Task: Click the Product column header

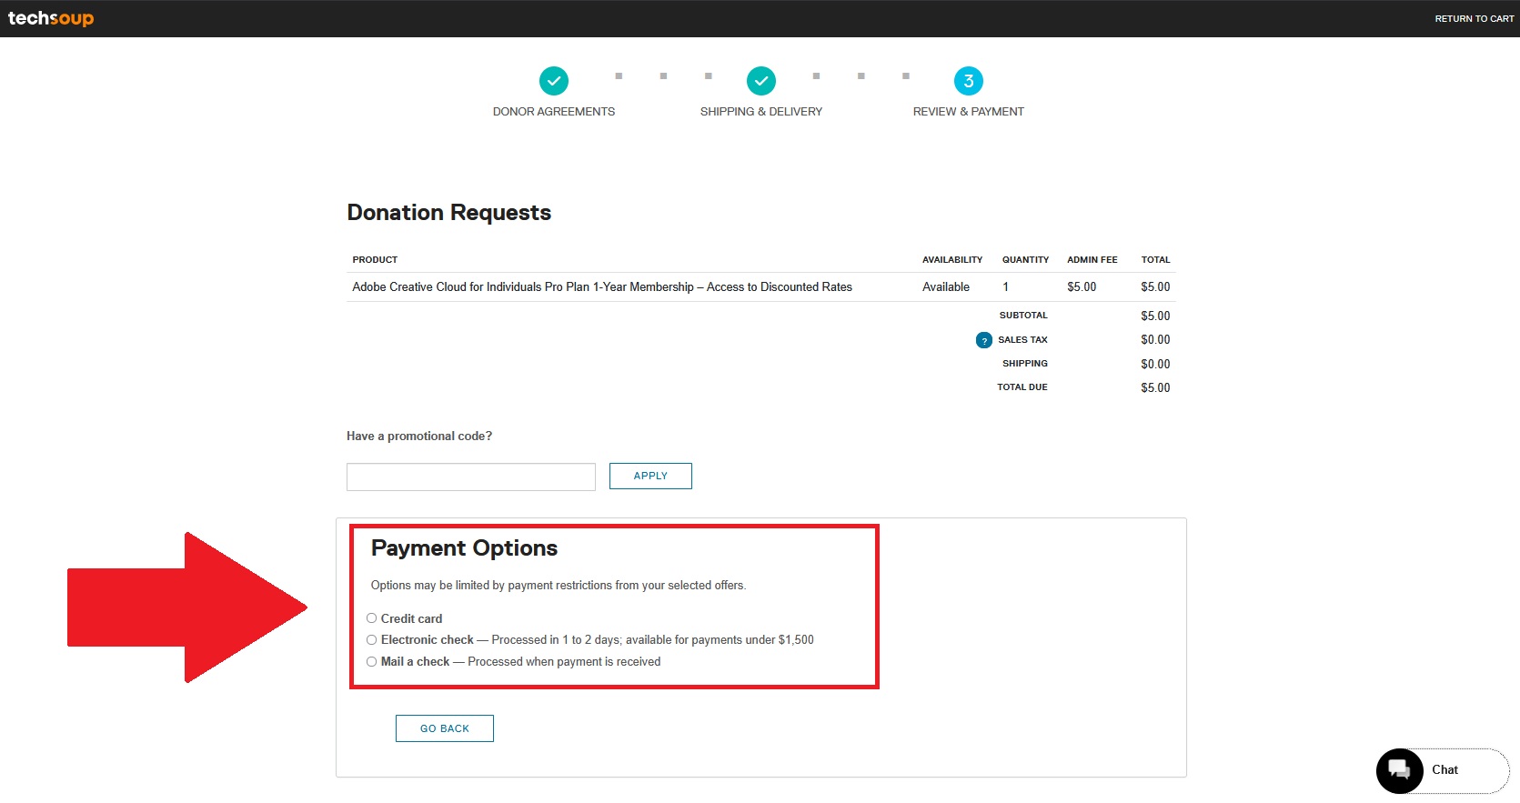Action: 375,260
